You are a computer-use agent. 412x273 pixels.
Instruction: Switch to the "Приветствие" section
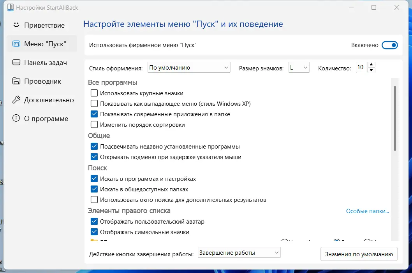click(43, 25)
